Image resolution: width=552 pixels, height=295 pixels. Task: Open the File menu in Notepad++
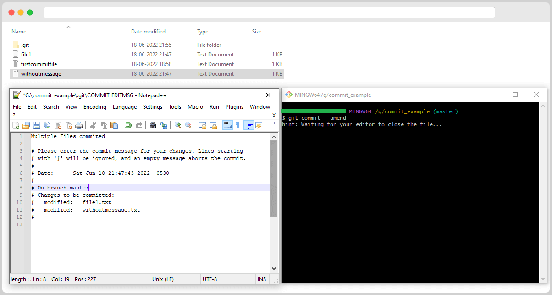17,107
